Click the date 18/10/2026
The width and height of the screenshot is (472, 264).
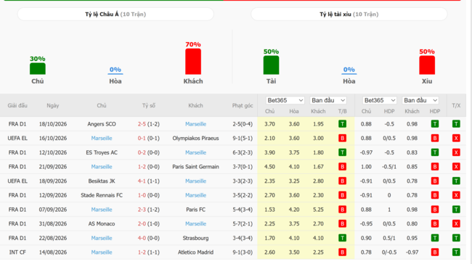53,124
